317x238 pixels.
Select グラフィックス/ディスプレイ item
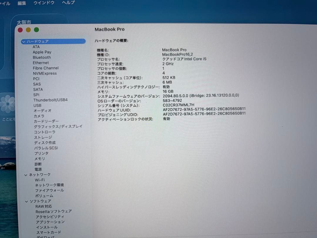coord(58,126)
